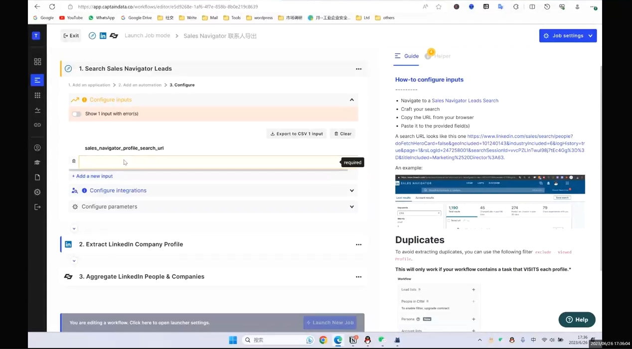
Task: Expand the Configure integrations section
Action: point(351,191)
